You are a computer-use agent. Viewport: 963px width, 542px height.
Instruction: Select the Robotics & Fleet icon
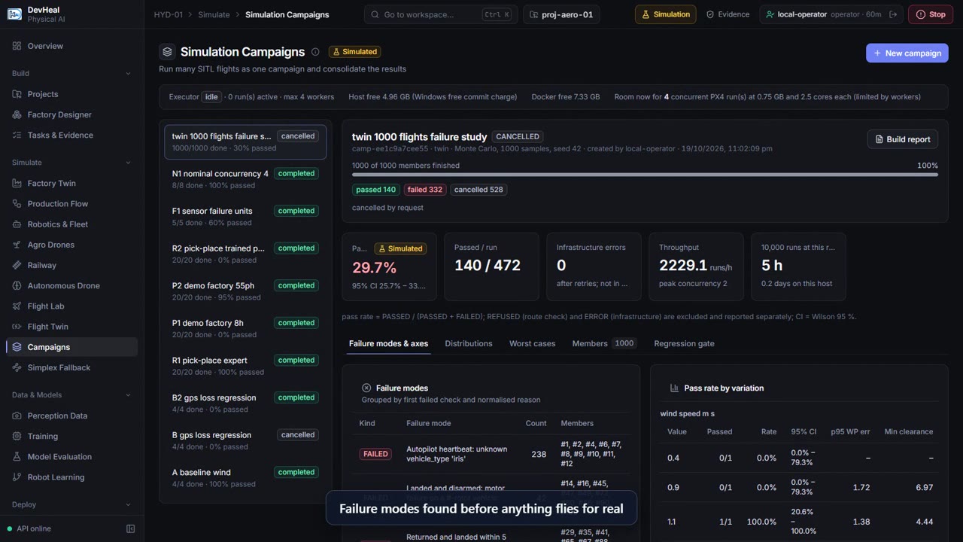point(17,224)
